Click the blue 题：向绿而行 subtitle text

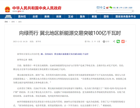(64, 54)
